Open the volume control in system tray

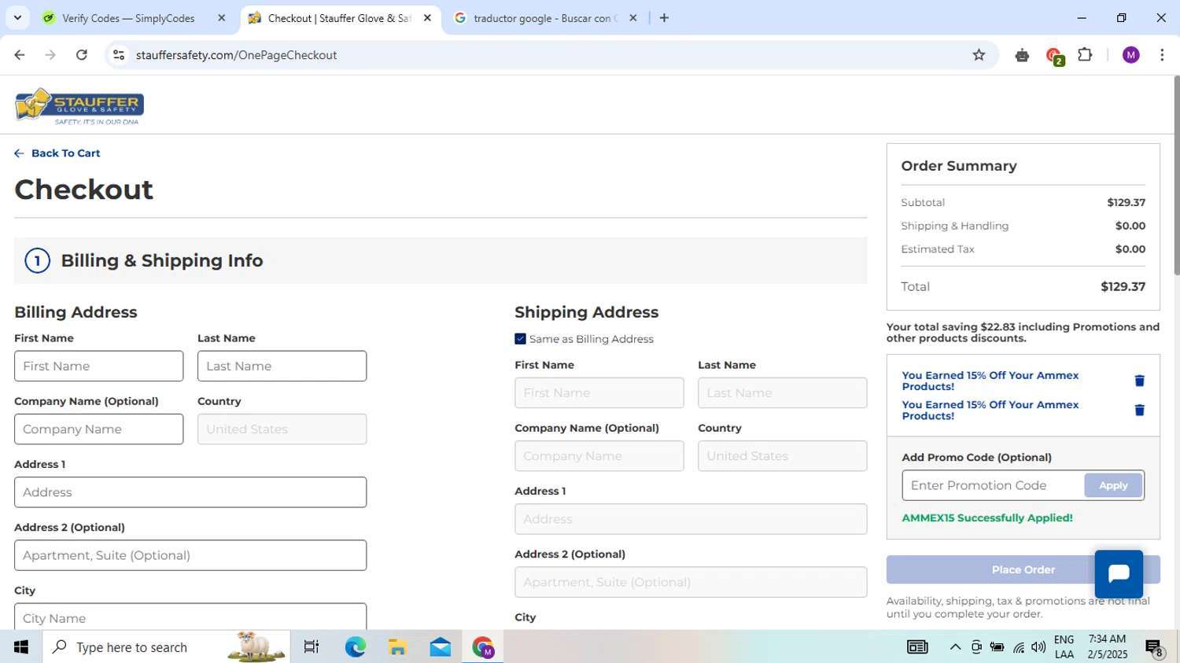coord(1038,647)
